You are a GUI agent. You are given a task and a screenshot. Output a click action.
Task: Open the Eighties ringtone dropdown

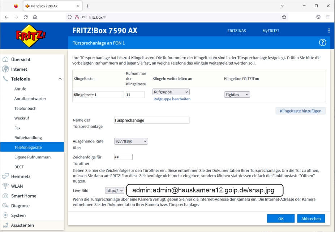tap(237, 95)
